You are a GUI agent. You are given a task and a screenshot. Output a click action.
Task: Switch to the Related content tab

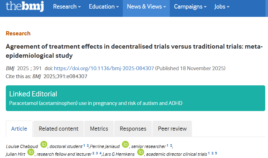tap(58, 129)
